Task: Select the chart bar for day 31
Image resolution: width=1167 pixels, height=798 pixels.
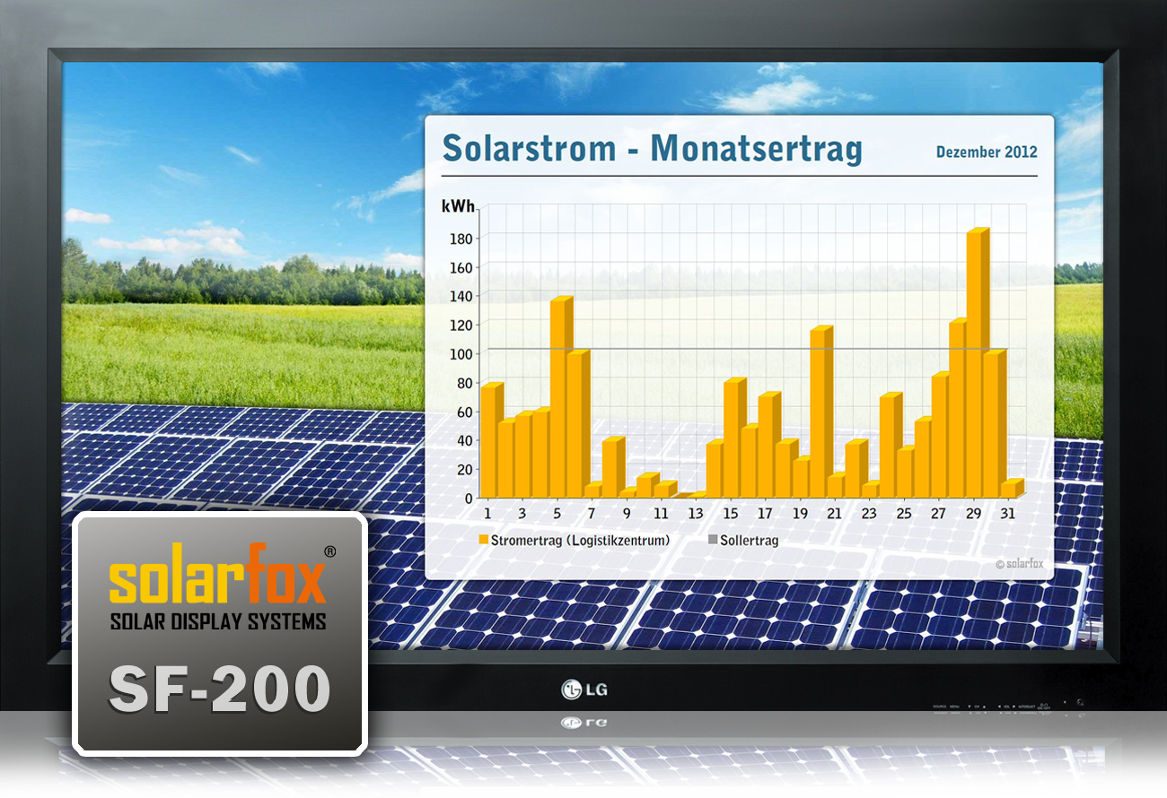Action: click(x=1012, y=489)
